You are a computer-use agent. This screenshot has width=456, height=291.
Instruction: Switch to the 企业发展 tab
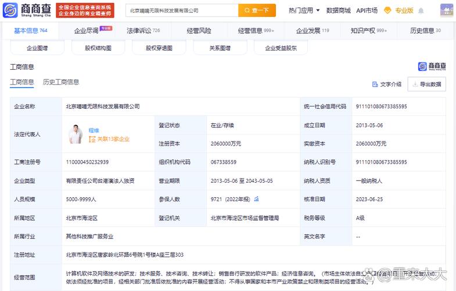click(313, 31)
